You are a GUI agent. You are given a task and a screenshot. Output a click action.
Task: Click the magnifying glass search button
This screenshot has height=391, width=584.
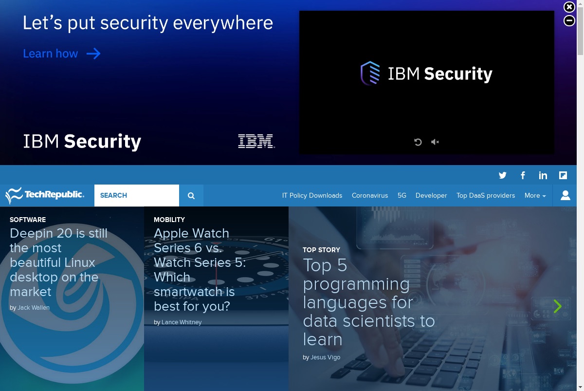click(191, 195)
